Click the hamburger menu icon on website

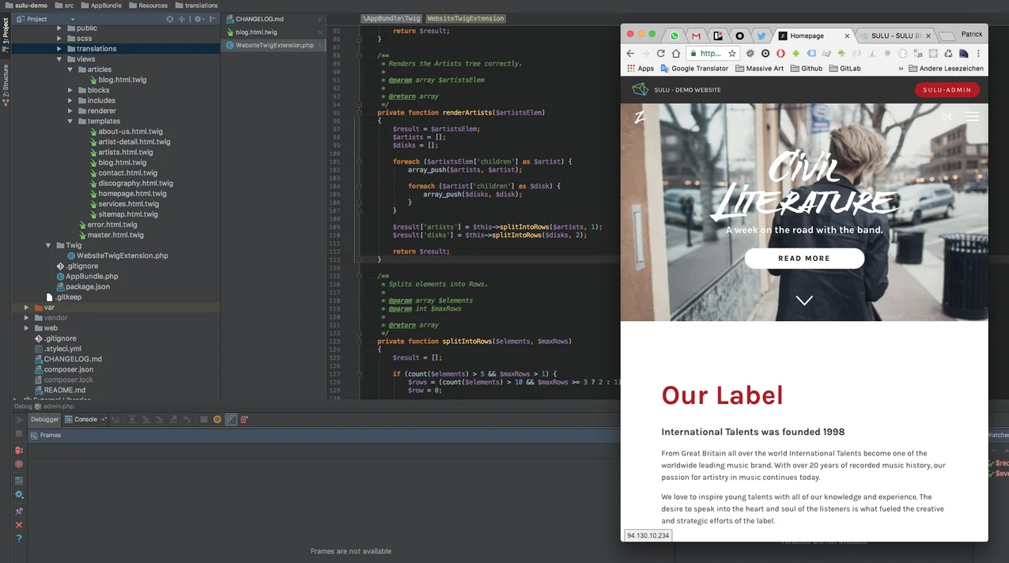coord(972,117)
